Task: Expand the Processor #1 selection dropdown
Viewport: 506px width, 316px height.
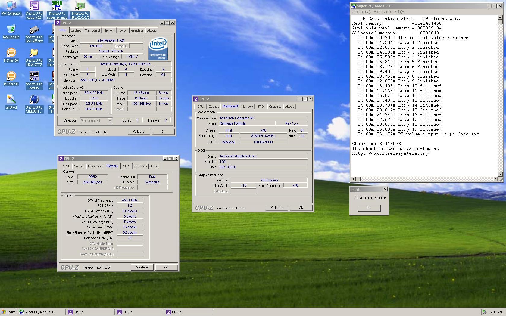Action: click(x=110, y=121)
